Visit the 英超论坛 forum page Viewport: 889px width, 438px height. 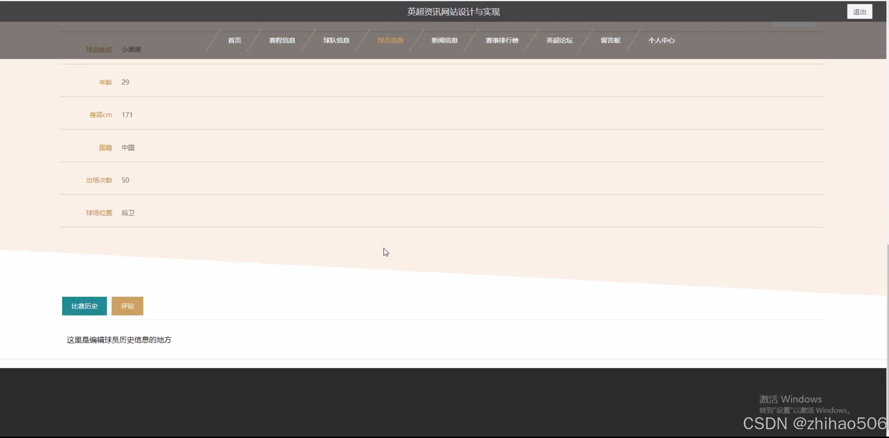click(x=559, y=40)
